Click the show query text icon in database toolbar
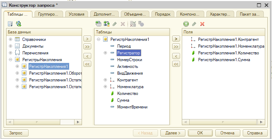272x139 pixels. coord(10,24)
